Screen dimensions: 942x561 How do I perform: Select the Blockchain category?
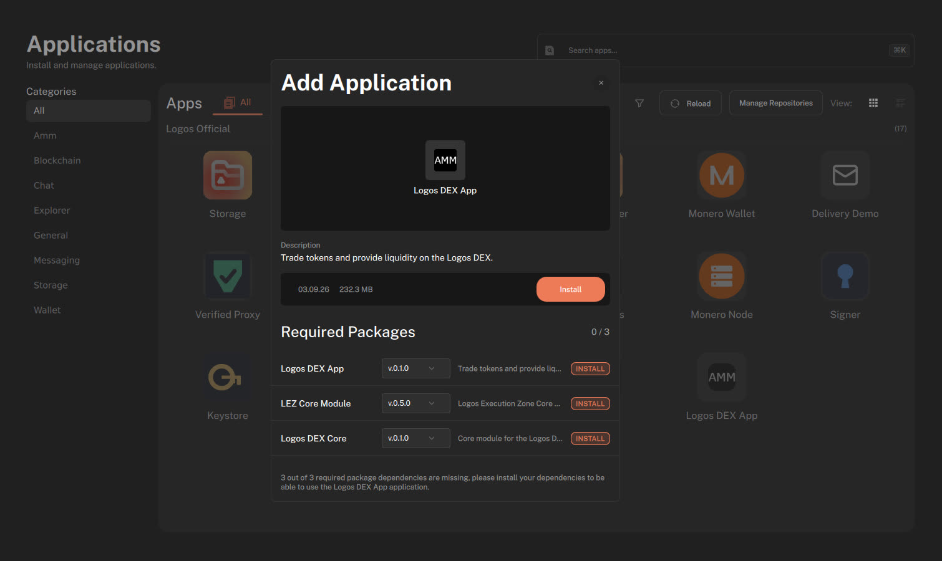(89, 161)
